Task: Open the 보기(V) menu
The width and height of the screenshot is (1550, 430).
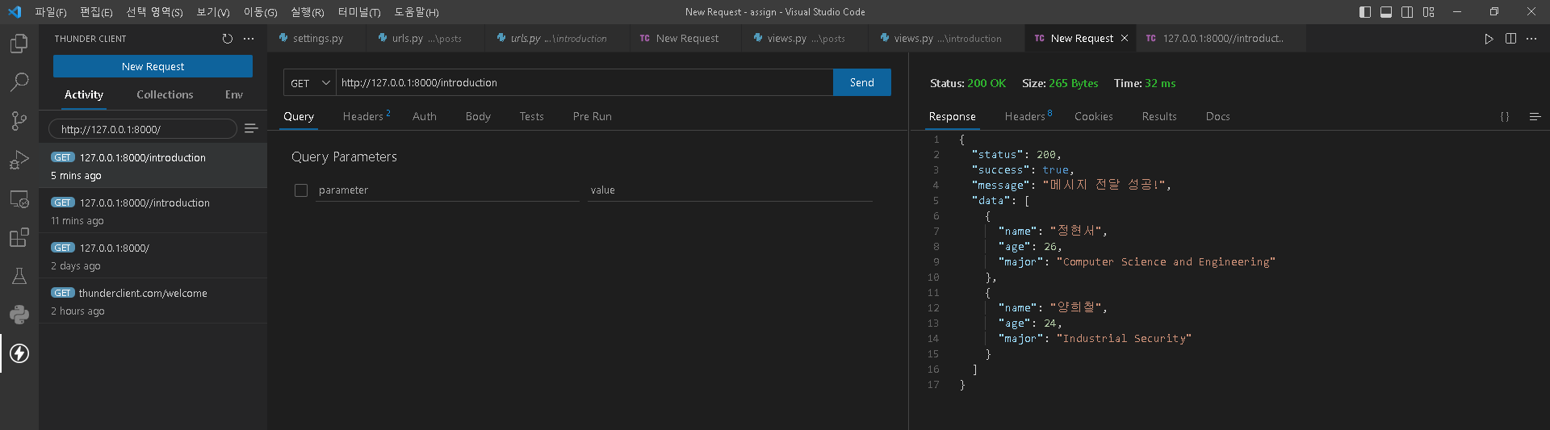Action: pos(213,12)
